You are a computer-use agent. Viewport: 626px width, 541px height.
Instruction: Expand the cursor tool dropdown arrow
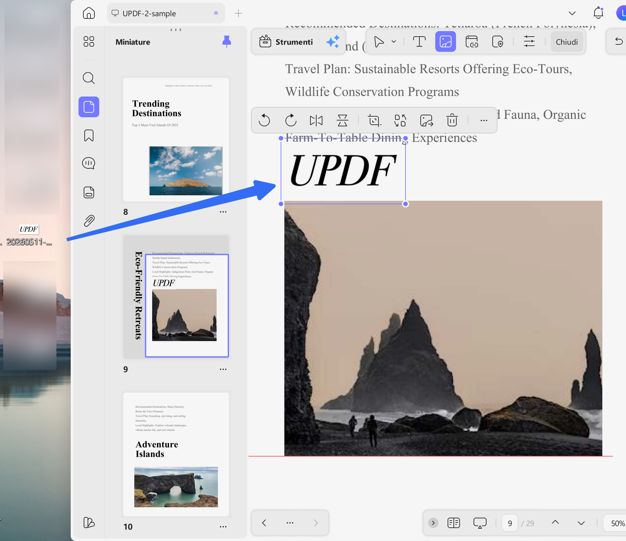pyautogui.click(x=394, y=42)
